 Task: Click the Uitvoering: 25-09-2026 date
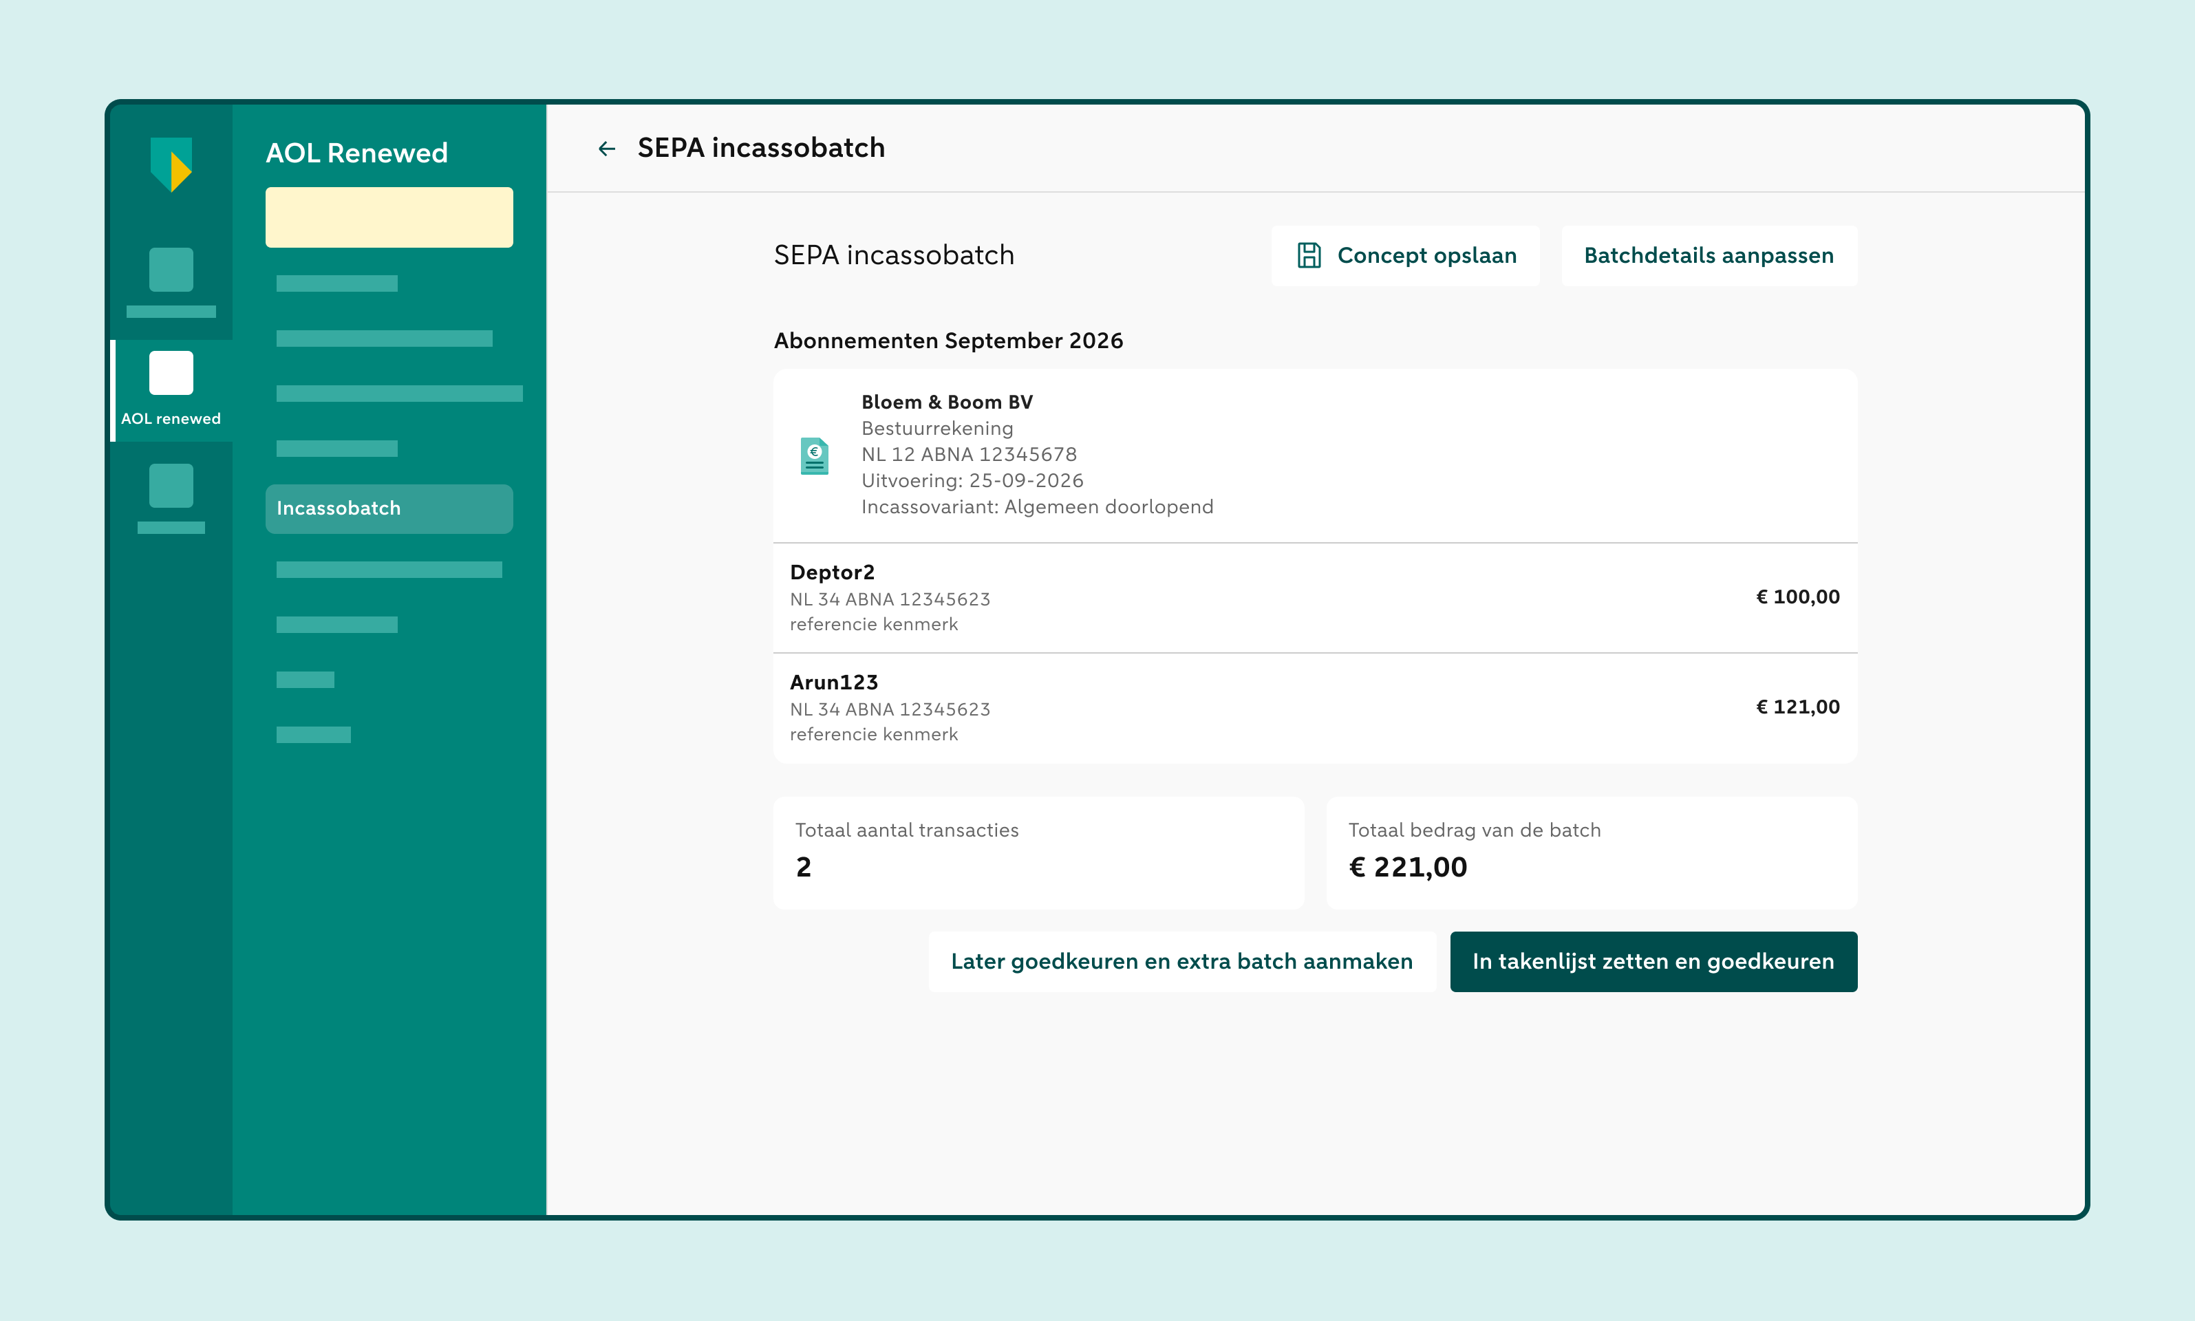tap(972, 481)
